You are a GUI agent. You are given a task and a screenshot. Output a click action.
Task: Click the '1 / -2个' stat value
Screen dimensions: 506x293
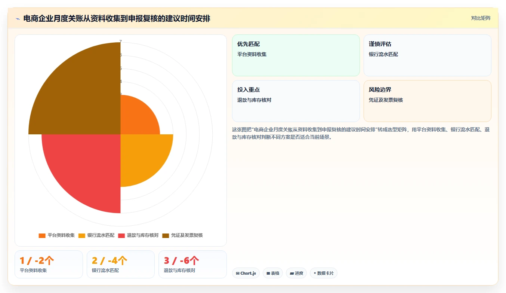point(37,260)
